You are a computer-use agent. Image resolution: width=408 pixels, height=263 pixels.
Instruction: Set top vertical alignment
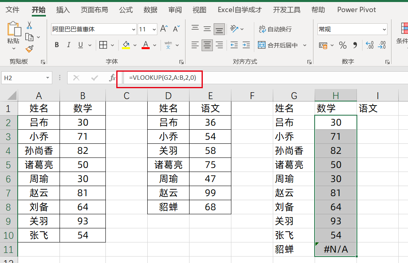pos(195,28)
